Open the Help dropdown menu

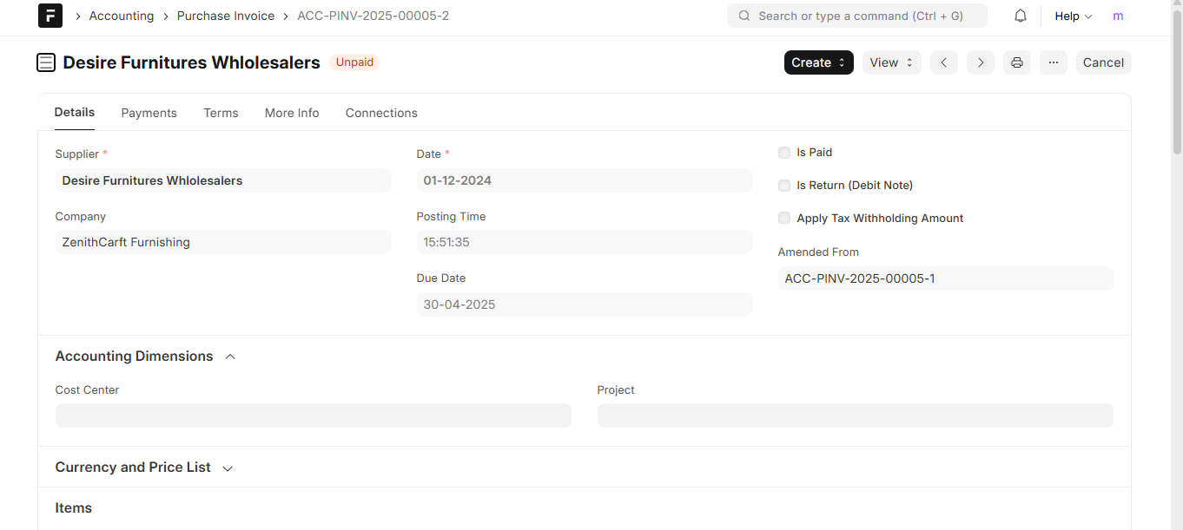click(1073, 16)
